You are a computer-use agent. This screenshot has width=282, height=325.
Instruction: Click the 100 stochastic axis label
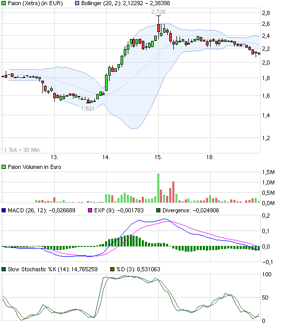267,275
